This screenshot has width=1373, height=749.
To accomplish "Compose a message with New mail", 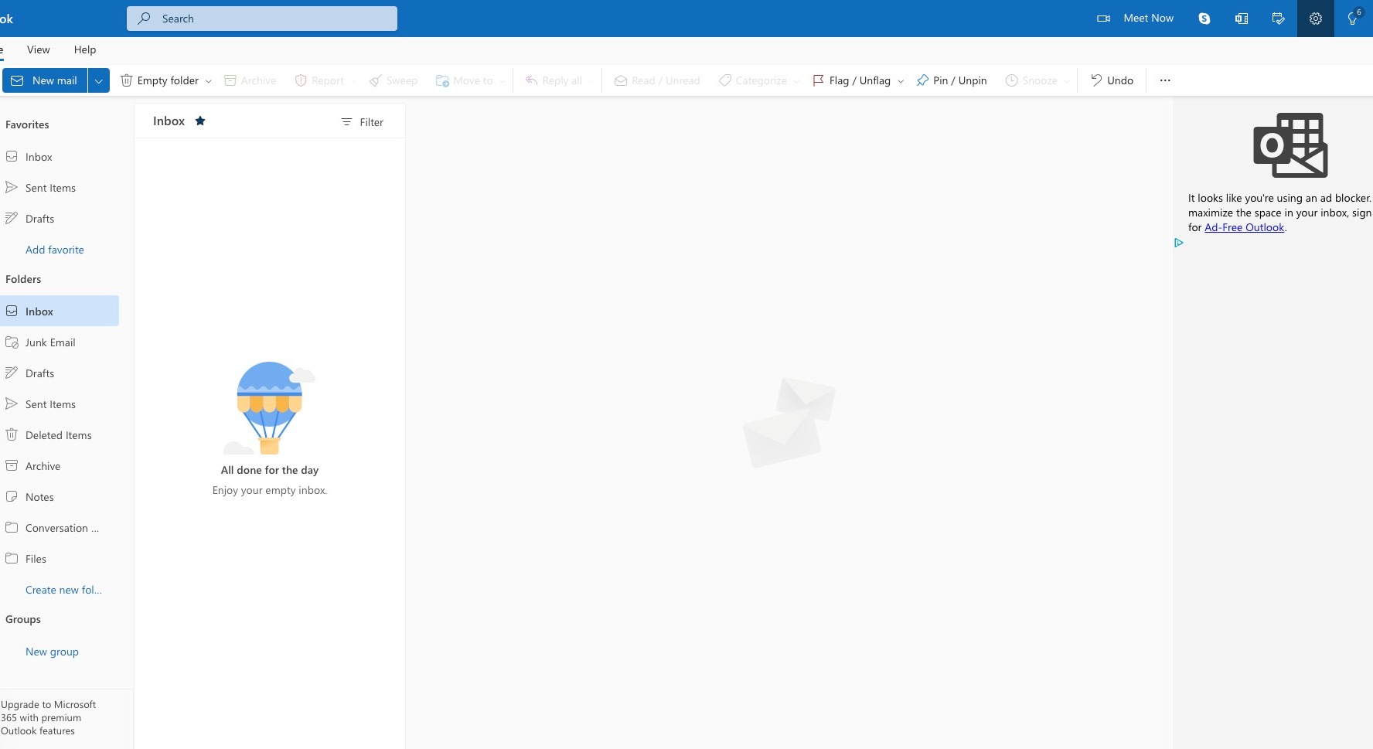I will [x=45, y=80].
